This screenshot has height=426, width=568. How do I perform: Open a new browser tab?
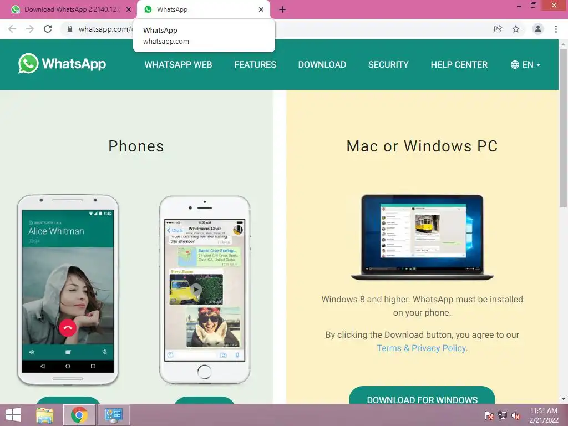282,9
